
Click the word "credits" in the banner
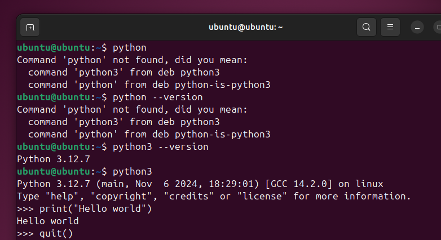[x=189, y=196]
